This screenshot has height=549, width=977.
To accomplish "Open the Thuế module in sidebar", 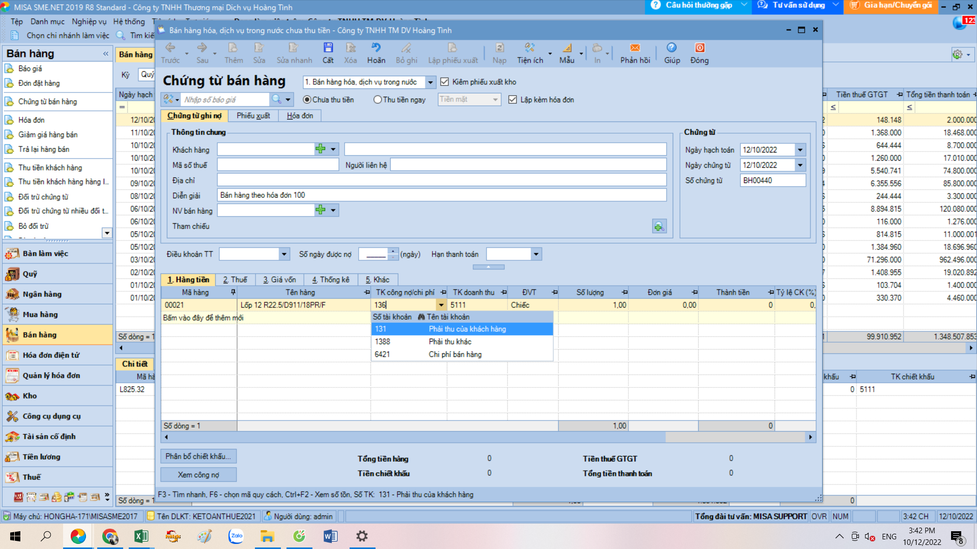I will (x=58, y=477).
